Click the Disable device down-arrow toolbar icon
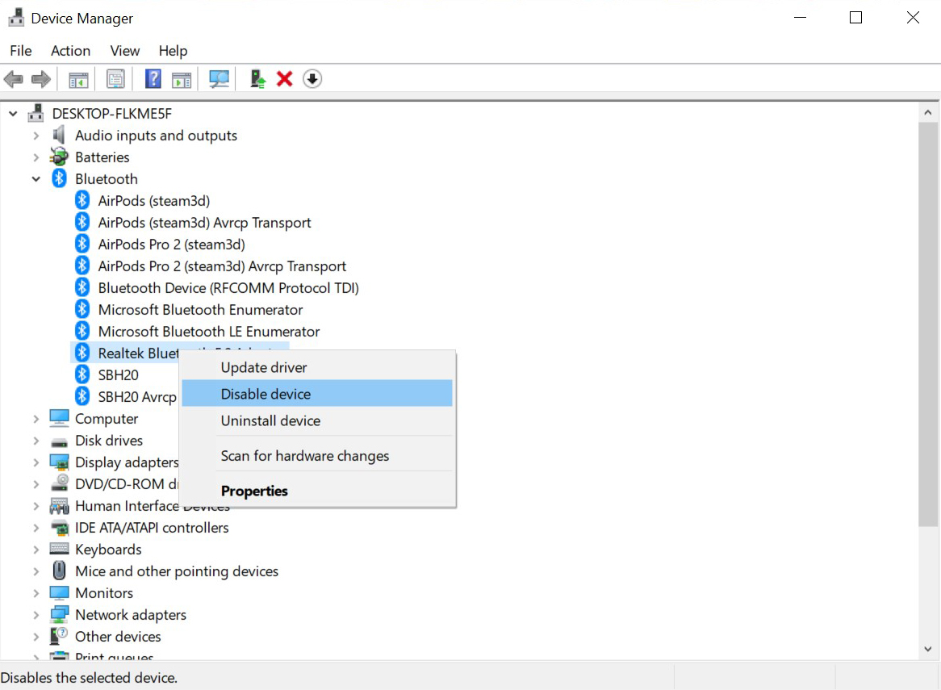This screenshot has width=941, height=690. click(312, 79)
